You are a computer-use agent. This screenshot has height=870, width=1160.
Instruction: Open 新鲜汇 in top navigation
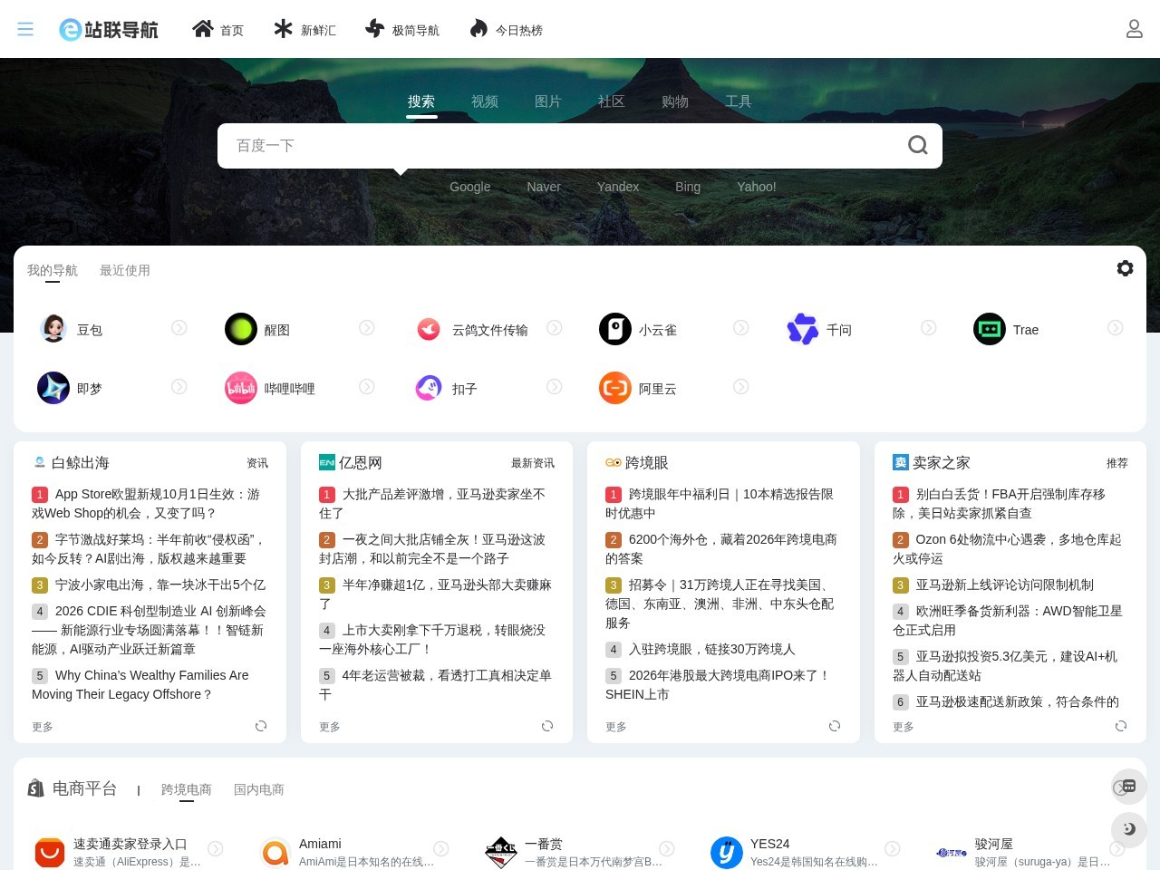304,30
